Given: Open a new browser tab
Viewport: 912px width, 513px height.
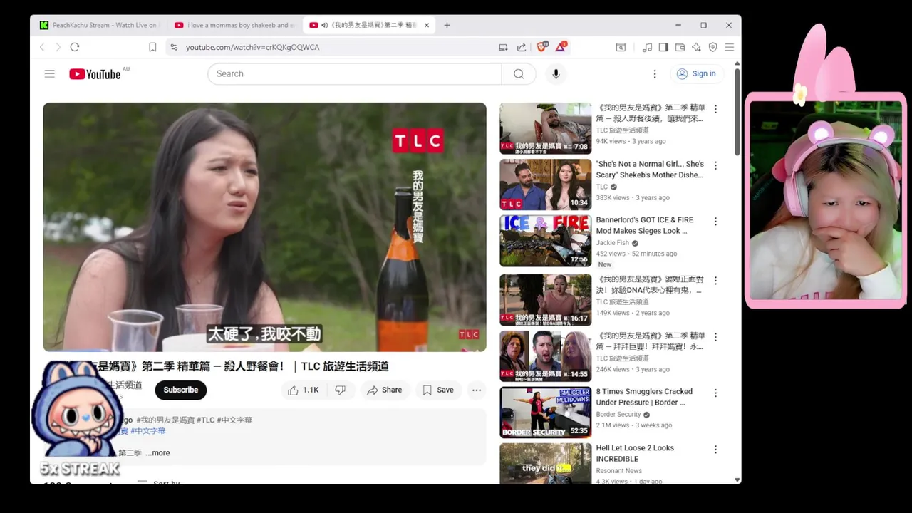Looking at the screenshot, I should click(x=447, y=25).
